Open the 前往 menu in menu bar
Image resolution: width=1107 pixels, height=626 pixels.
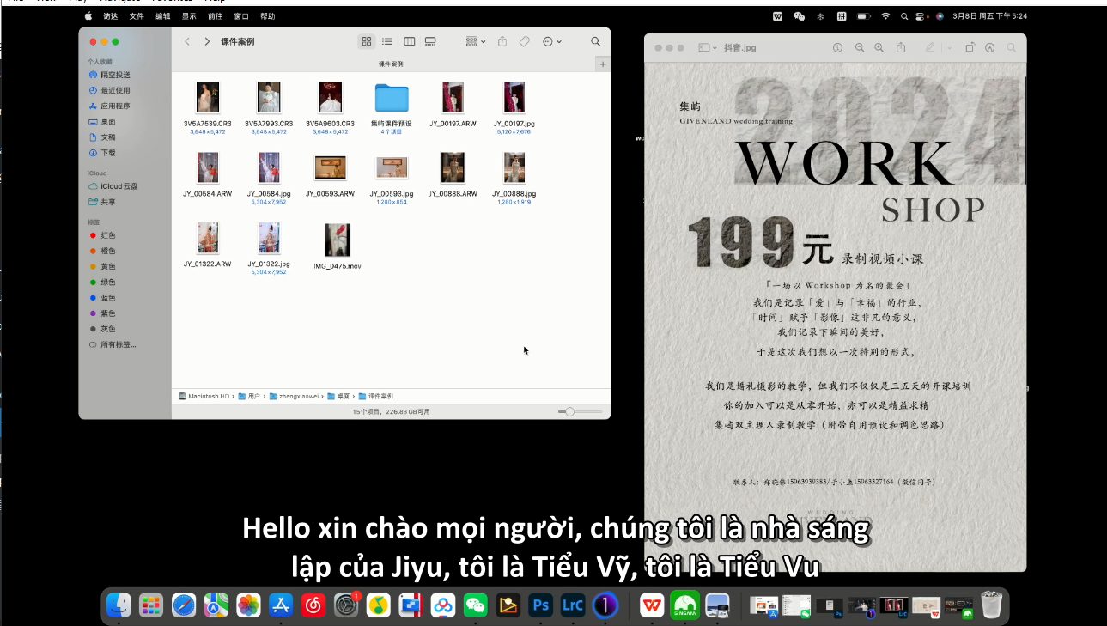coord(216,16)
